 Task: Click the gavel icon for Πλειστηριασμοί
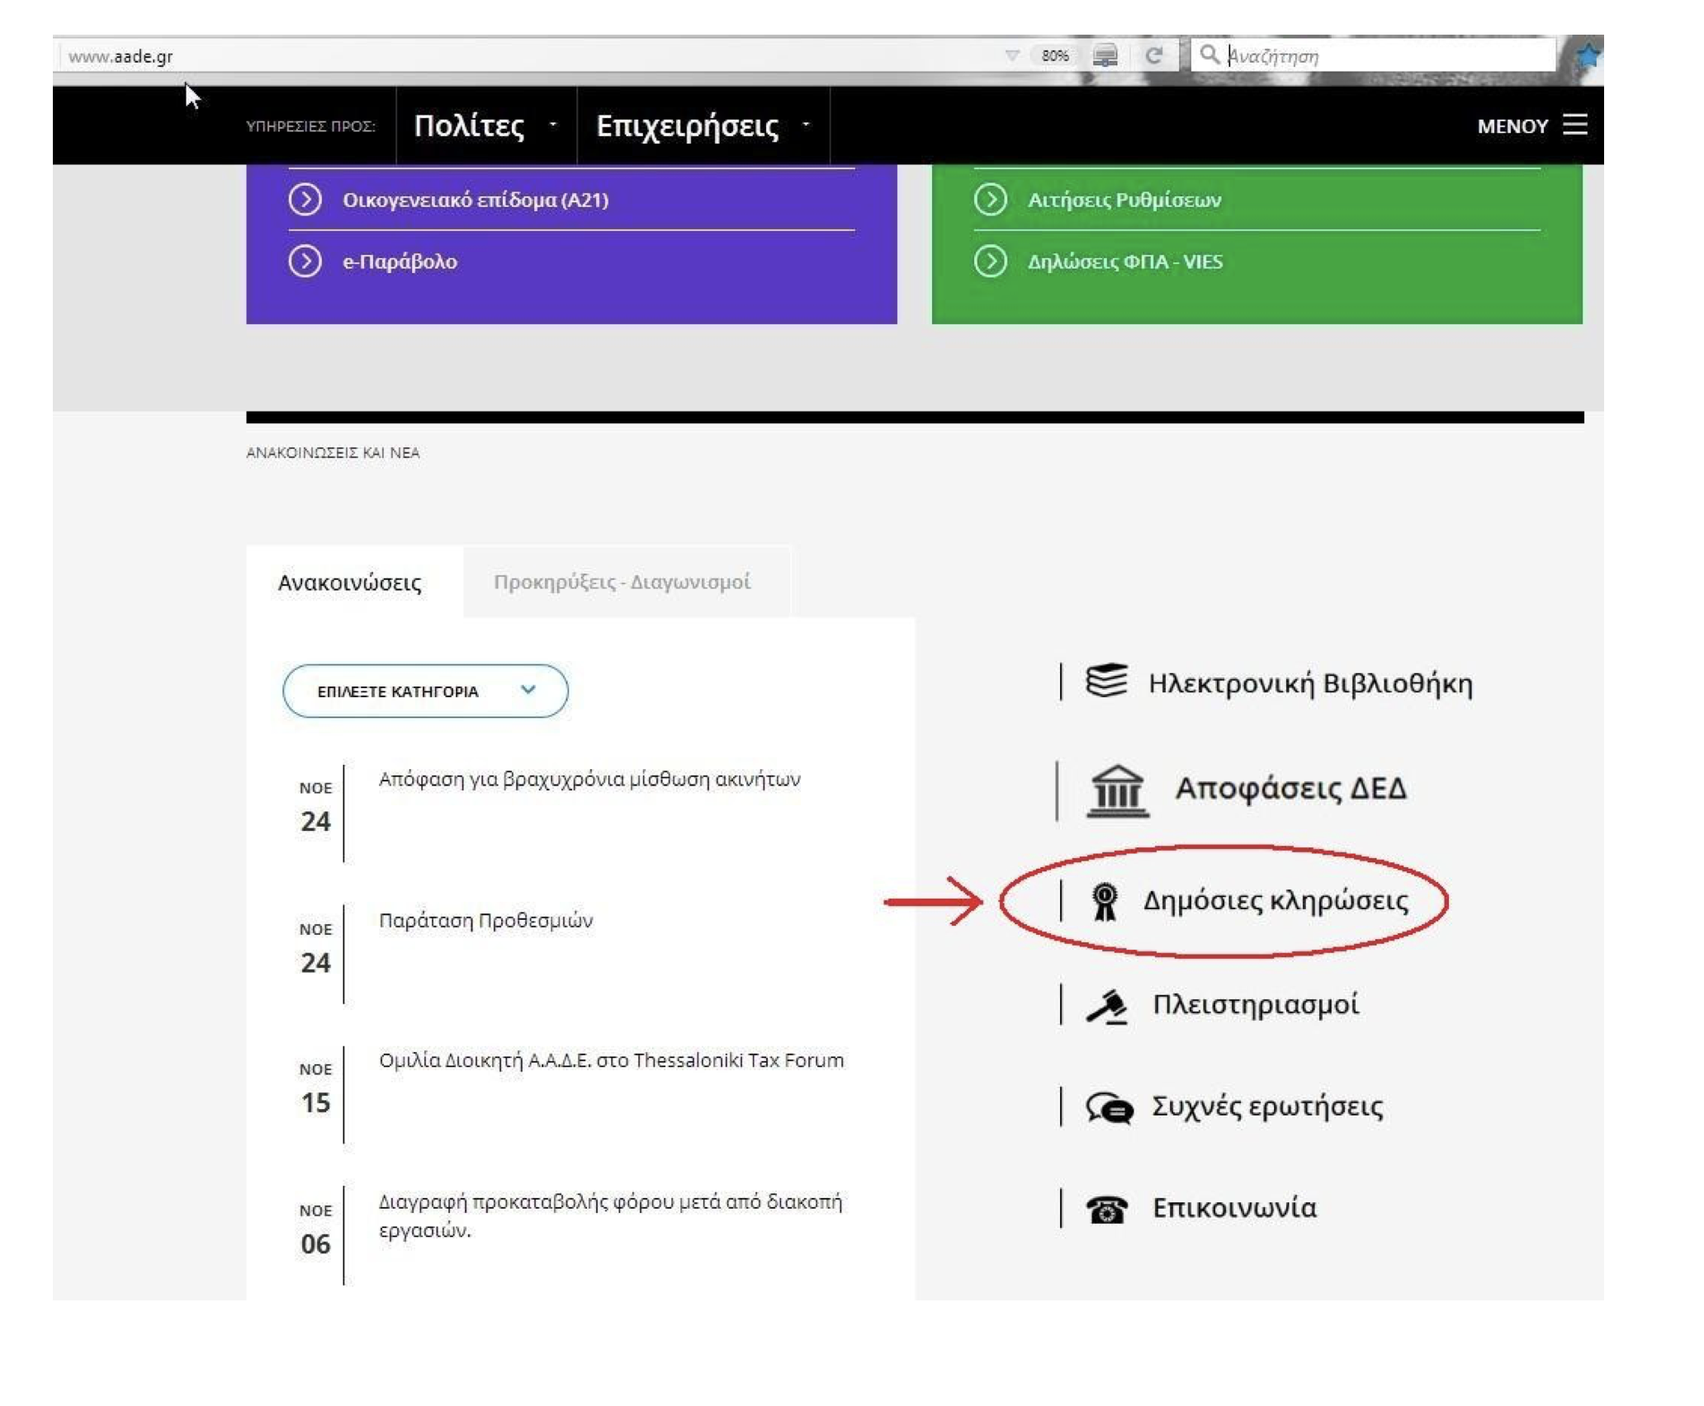tap(1106, 1007)
